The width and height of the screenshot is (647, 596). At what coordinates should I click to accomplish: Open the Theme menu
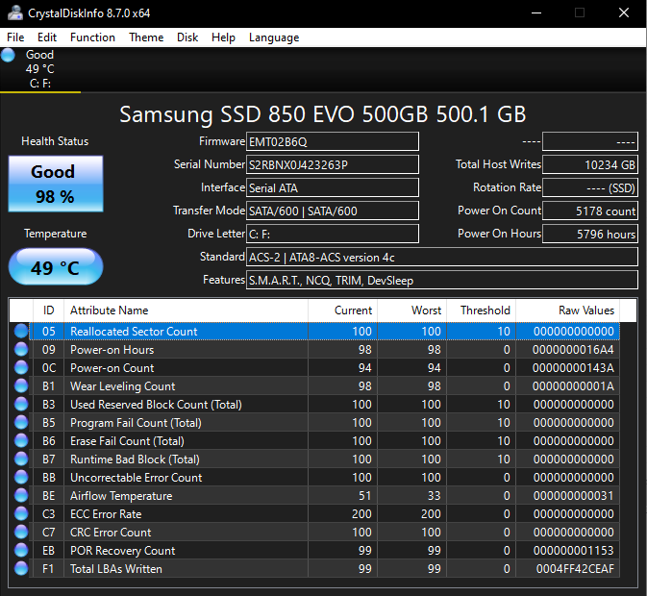[146, 37]
